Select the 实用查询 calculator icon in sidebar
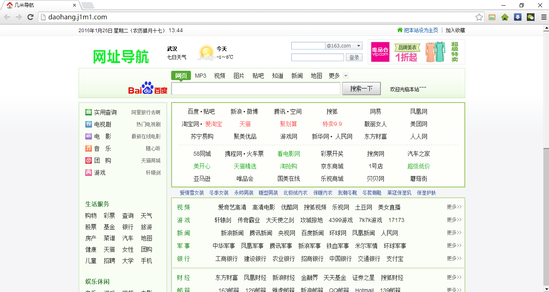 (x=89, y=112)
